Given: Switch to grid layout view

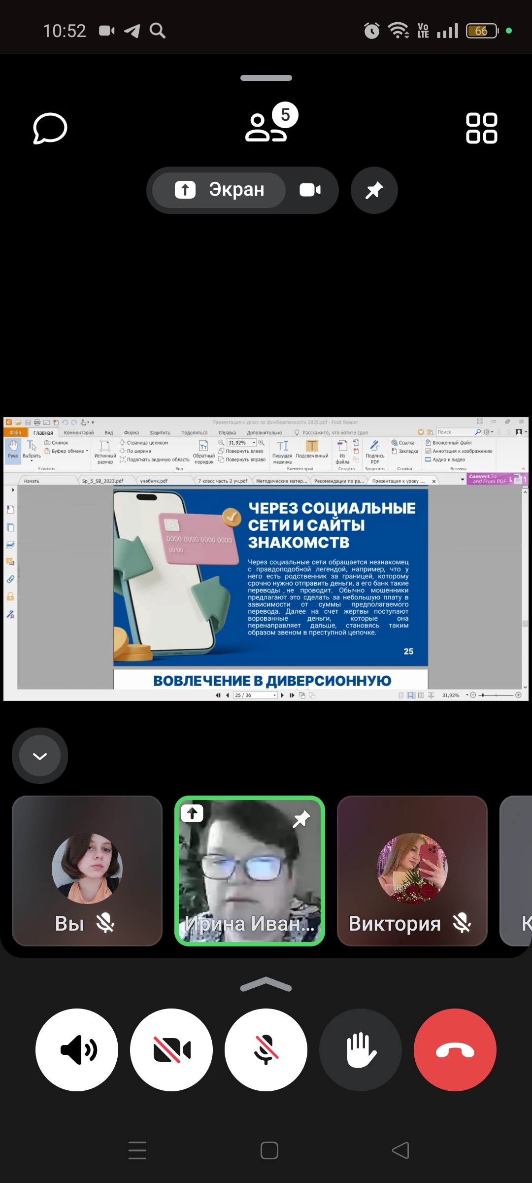Looking at the screenshot, I should pos(482,128).
